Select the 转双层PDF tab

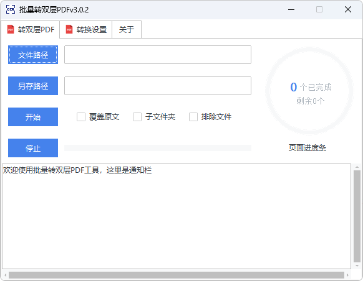click(x=31, y=29)
